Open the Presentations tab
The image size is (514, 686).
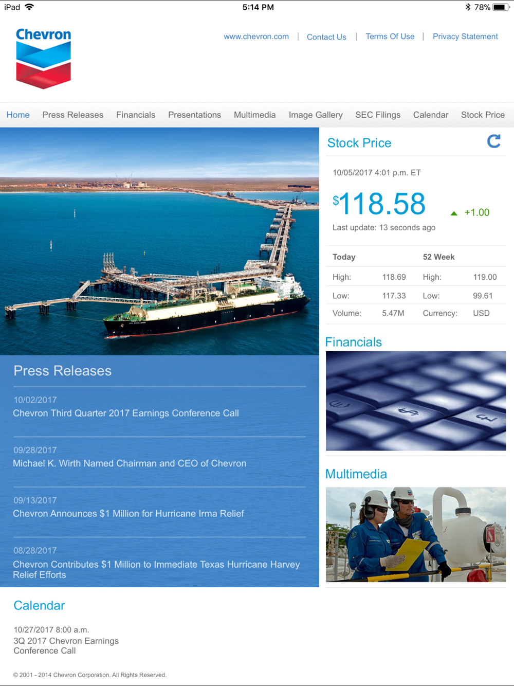pos(194,115)
